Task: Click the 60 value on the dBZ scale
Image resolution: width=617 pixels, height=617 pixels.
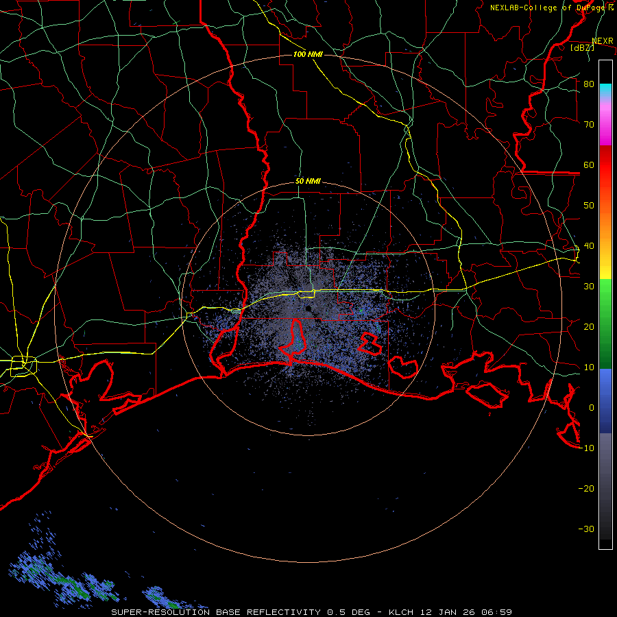Action: (x=589, y=165)
